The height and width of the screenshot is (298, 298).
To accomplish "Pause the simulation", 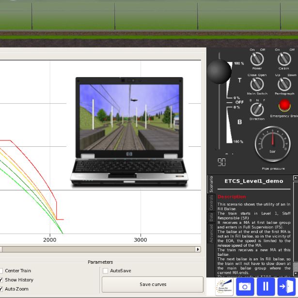I will pos(266,286).
